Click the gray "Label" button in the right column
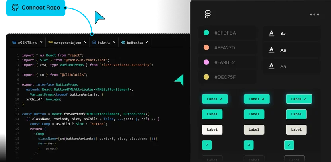The height and width of the screenshot is (162, 331). 296,130
